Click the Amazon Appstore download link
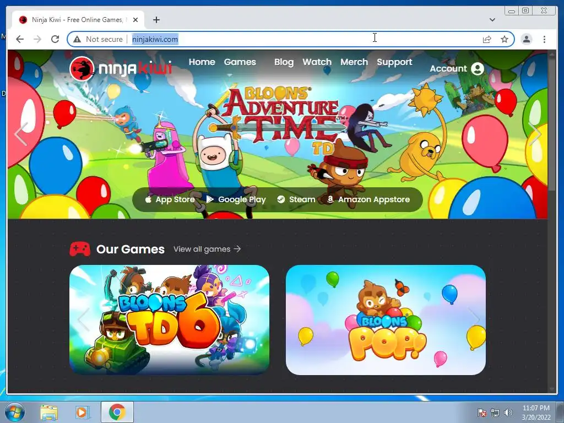The height and width of the screenshot is (423, 564). [x=368, y=199]
